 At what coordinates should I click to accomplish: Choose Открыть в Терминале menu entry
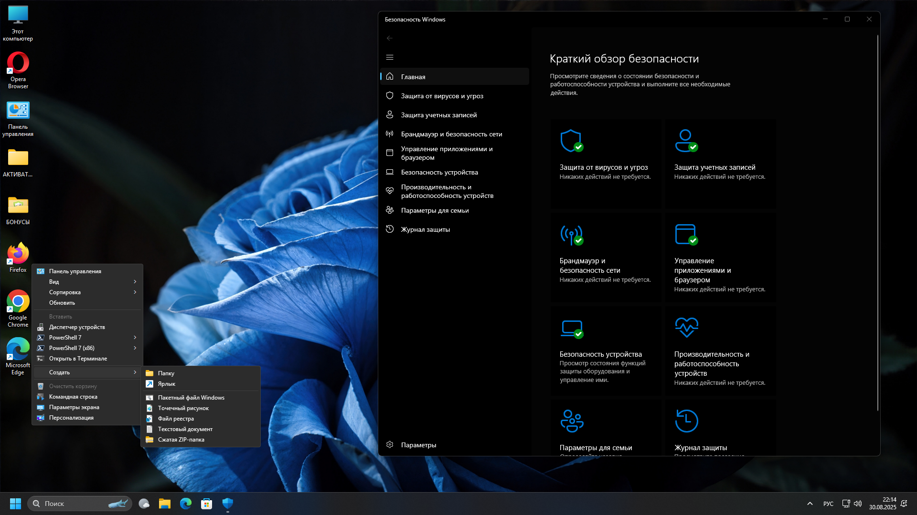pyautogui.click(x=87, y=359)
